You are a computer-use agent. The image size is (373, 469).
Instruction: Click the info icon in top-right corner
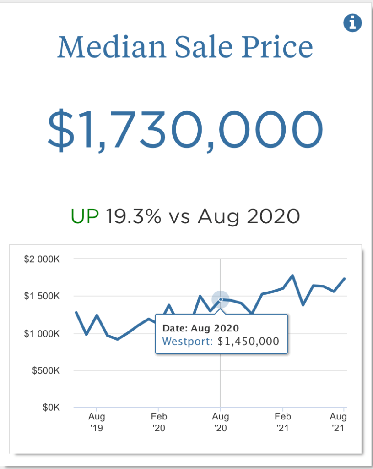pyautogui.click(x=352, y=23)
